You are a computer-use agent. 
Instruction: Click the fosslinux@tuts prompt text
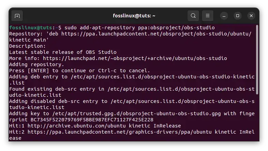pos(31,28)
